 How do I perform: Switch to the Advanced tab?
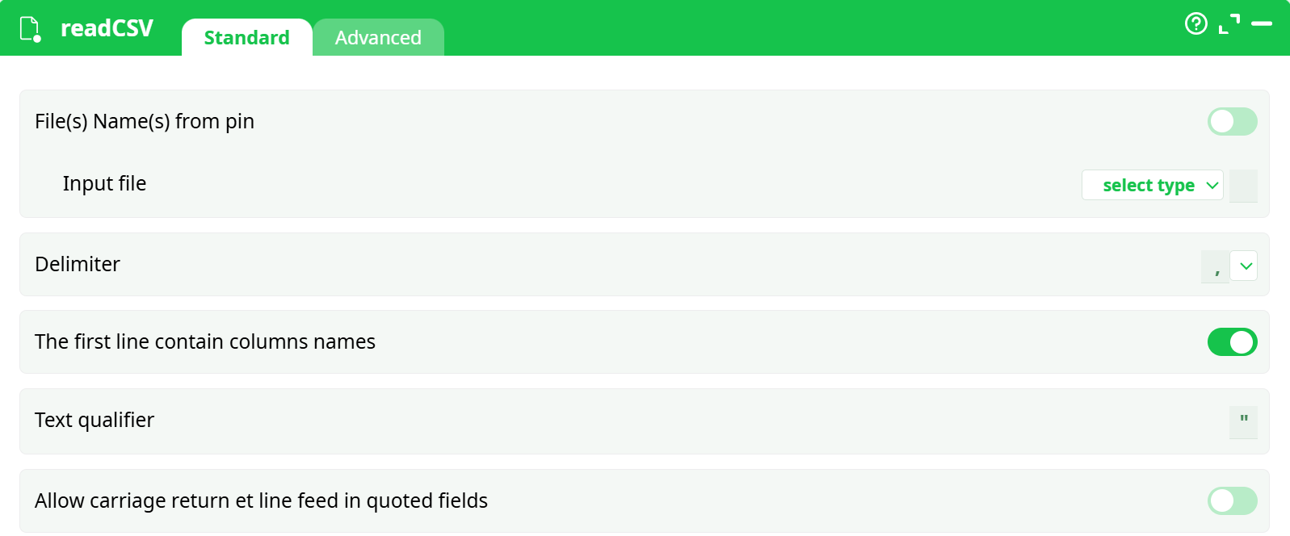378,38
